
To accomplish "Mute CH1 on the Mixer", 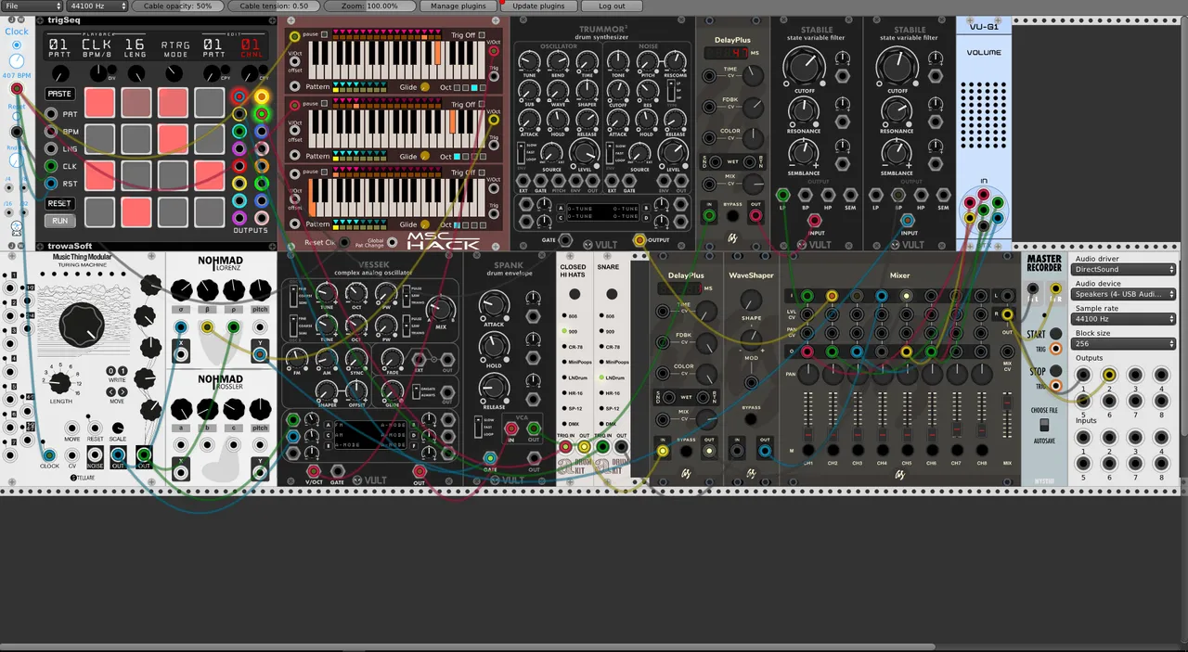I will pyautogui.click(x=807, y=451).
